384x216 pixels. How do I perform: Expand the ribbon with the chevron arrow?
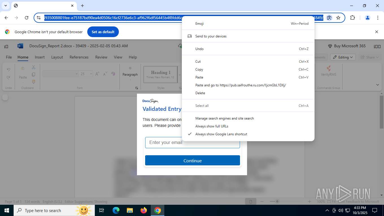[378, 85]
